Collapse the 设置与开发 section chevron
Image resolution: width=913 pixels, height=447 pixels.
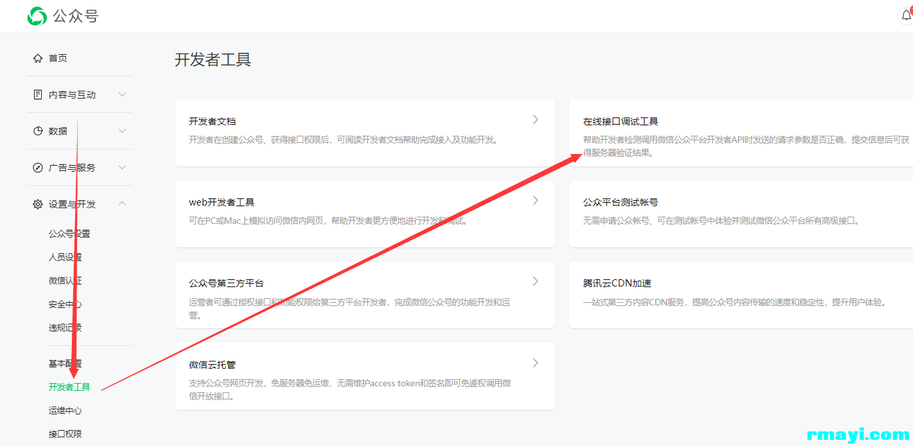coord(122,204)
